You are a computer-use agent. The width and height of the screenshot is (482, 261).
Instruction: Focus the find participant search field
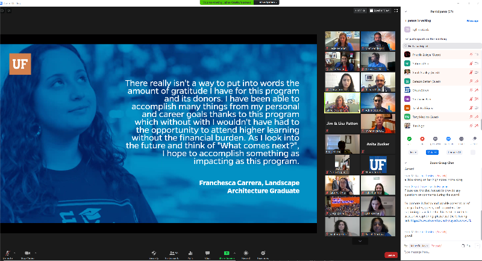pyautogui.click(x=442, y=46)
